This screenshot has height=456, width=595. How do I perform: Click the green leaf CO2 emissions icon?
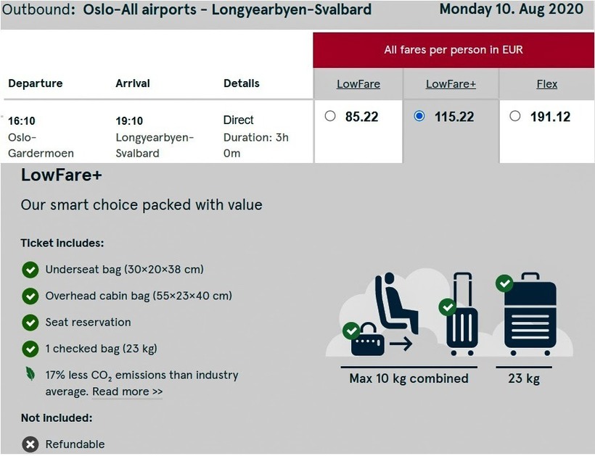(x=30, y=375)
